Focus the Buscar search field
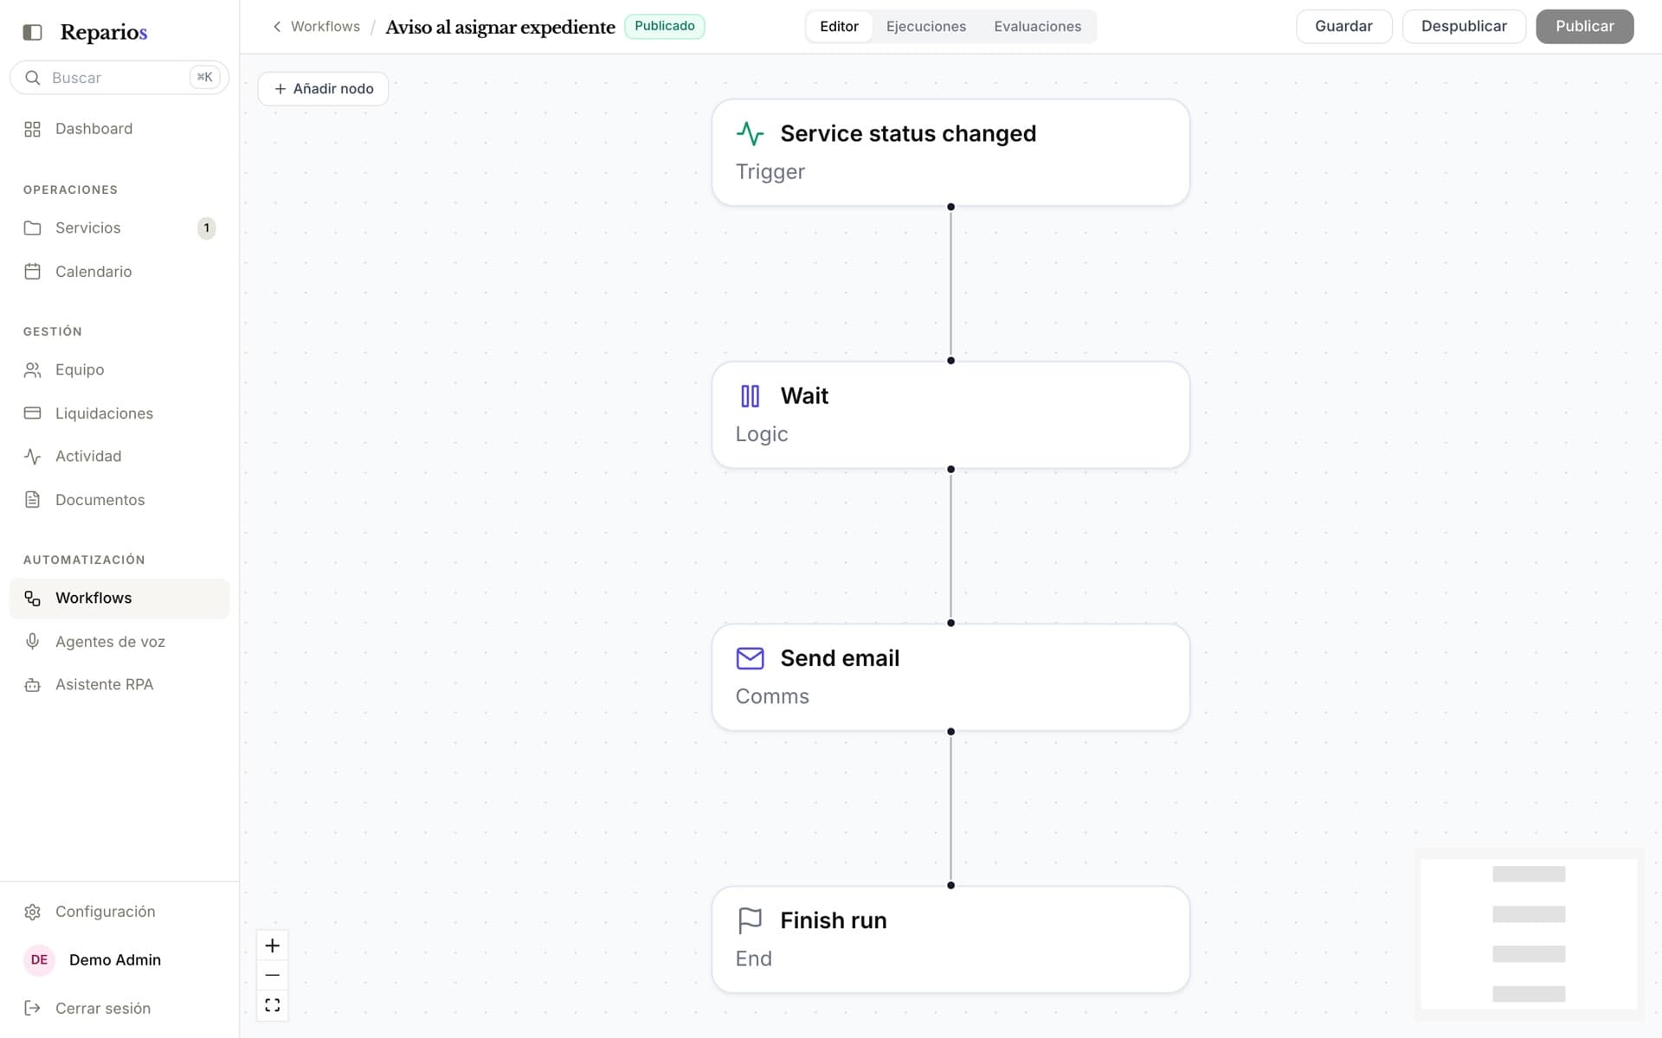This screenshot has height=1038, width=1662. (x=119, y=78)
